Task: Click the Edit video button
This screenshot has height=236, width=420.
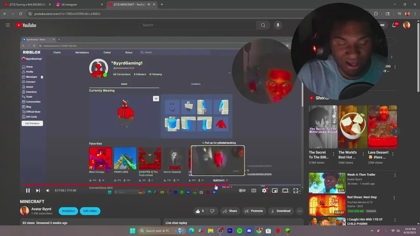Action: pos(90,211)
